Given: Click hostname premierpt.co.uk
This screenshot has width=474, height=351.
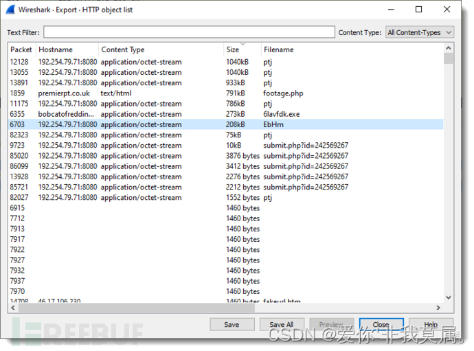Looking at the screenshot, I should coord(64,93).
